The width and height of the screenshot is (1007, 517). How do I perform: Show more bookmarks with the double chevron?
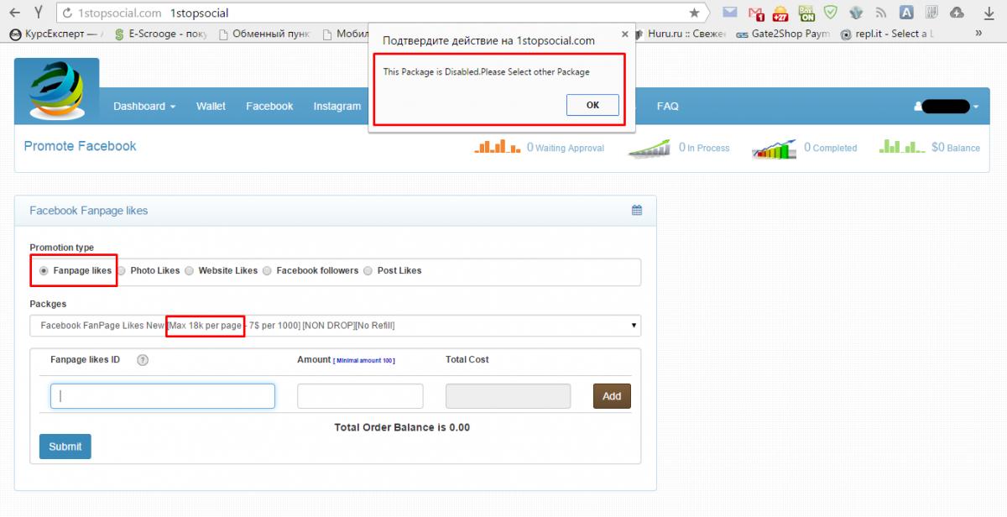(x=978, y=34)
